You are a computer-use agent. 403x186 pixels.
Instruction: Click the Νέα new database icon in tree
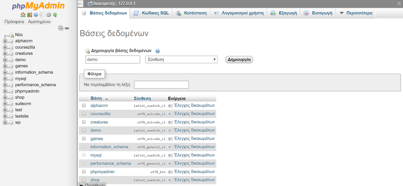pos(11,35)
